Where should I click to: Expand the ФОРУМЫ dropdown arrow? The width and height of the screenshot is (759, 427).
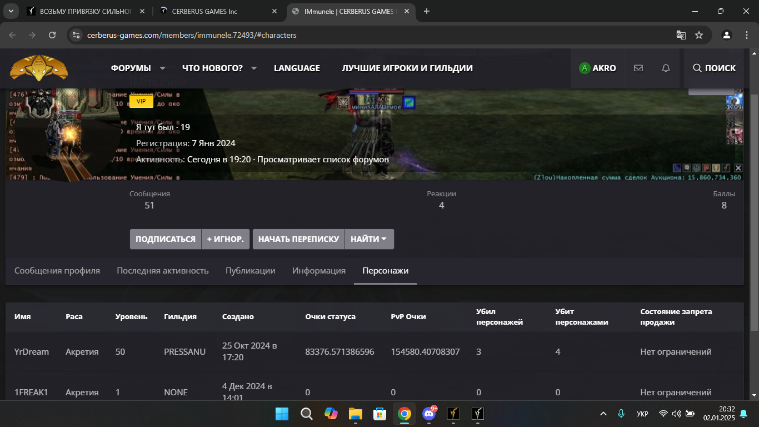163,68
